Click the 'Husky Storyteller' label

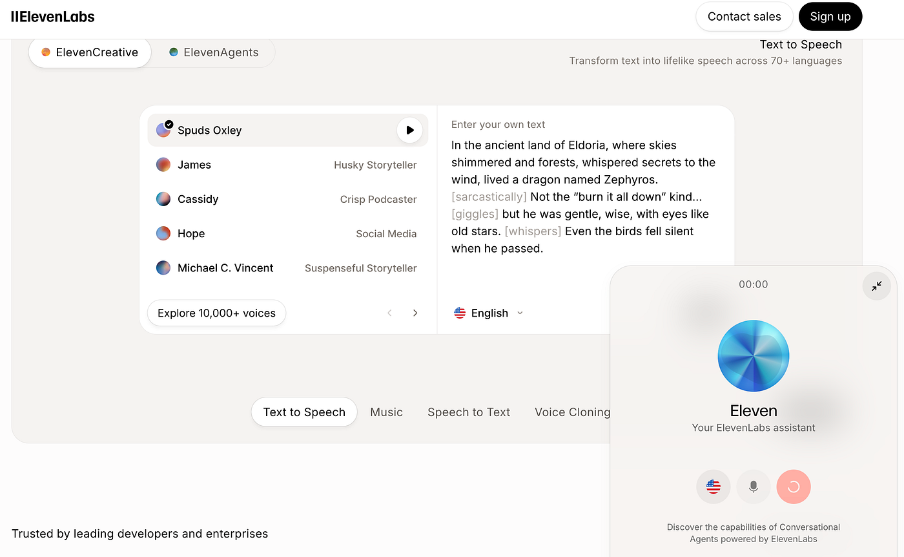click(375, 165)
